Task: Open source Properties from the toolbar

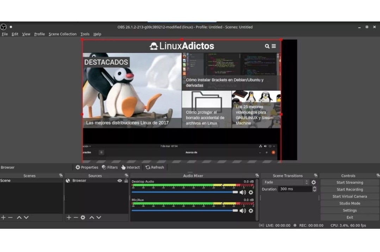Action: point(87,167)
